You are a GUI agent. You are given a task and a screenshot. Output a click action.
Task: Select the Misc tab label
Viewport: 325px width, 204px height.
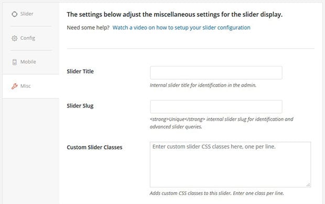[x=26, y=86]
